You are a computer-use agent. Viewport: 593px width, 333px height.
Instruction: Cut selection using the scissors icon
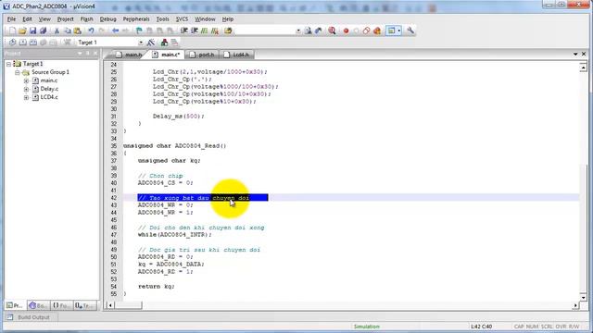(57, 31)
